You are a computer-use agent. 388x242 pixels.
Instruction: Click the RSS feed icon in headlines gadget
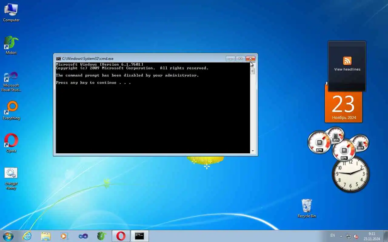(347, 61)
